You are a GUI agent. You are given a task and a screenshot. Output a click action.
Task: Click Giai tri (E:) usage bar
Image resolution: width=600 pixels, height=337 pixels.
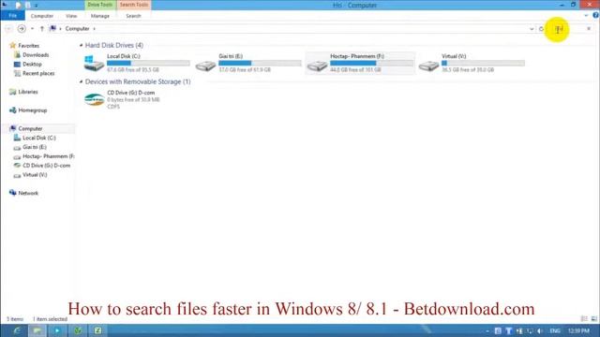[x=260, y=63]
